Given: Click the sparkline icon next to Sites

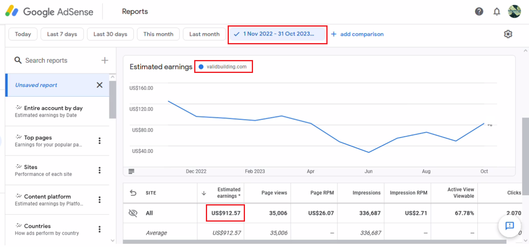Looking at the screenshot, I should point(19,166).
